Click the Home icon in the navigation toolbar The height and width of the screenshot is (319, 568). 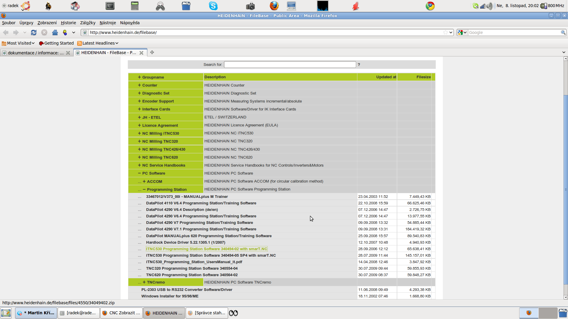55,32
